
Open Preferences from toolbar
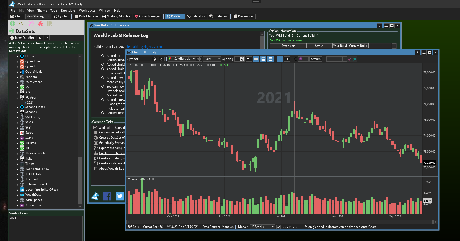point(244,16)
